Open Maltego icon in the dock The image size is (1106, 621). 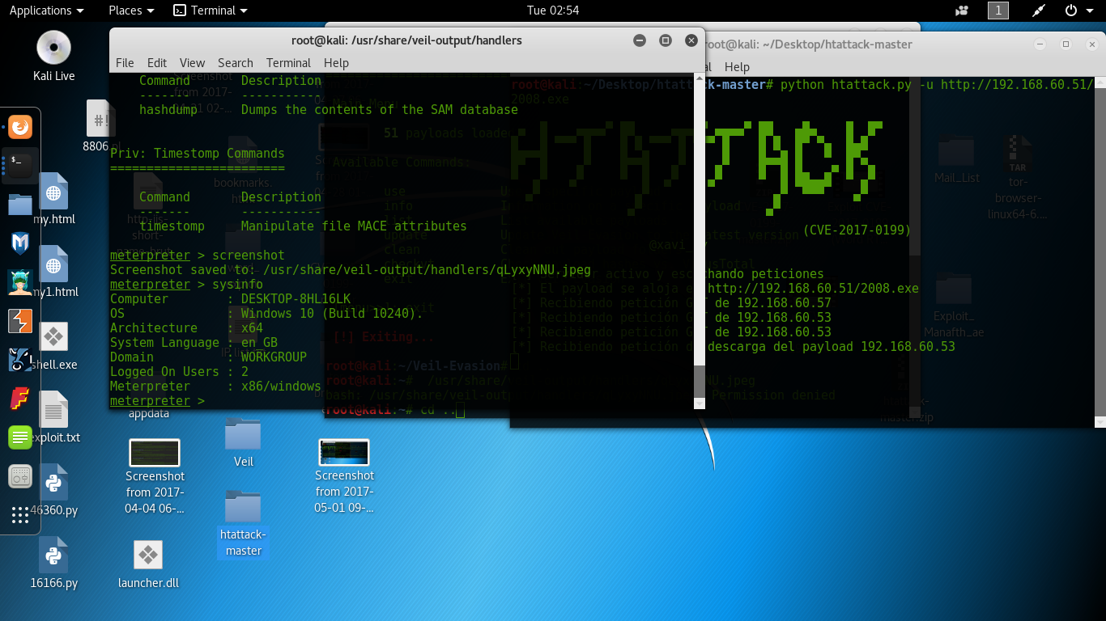(x=20, y=360)
